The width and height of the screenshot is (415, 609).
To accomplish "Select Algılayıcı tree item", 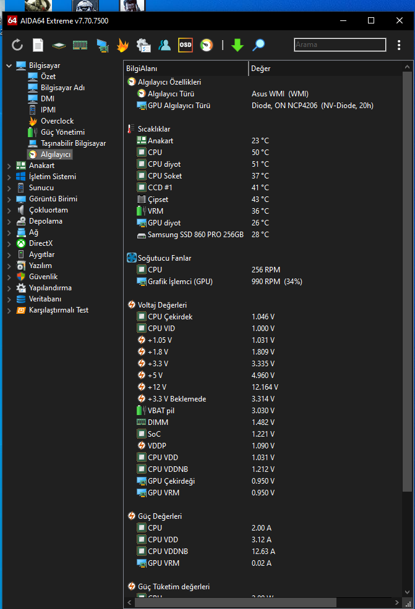I will [x=55, y=154].
